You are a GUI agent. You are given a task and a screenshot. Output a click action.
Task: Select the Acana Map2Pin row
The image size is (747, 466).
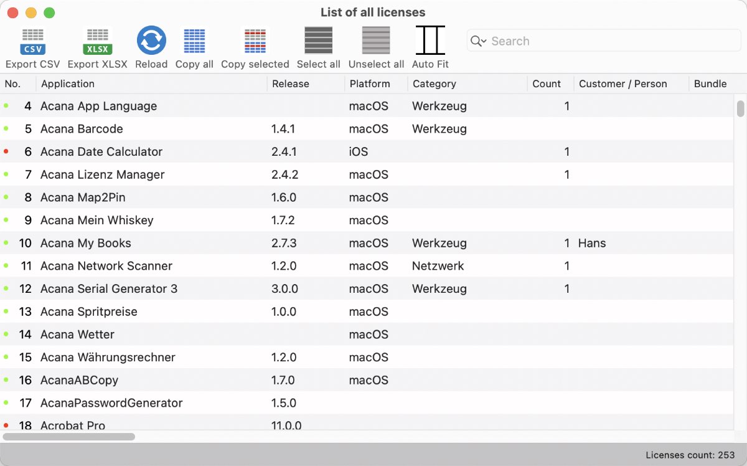367,197
